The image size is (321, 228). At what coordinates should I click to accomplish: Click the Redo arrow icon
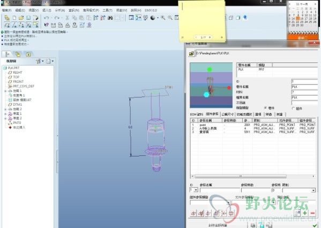[x=57, y=18]
